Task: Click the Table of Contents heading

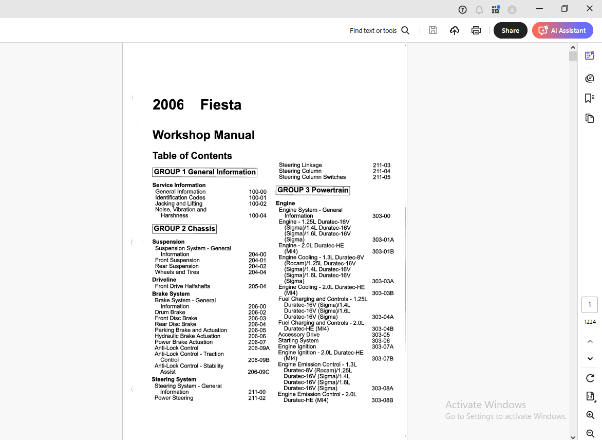Action: (192, 156)
